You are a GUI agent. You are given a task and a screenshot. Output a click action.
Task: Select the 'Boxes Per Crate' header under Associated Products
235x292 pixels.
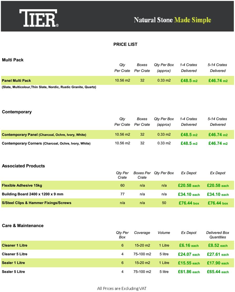point(142,175)
